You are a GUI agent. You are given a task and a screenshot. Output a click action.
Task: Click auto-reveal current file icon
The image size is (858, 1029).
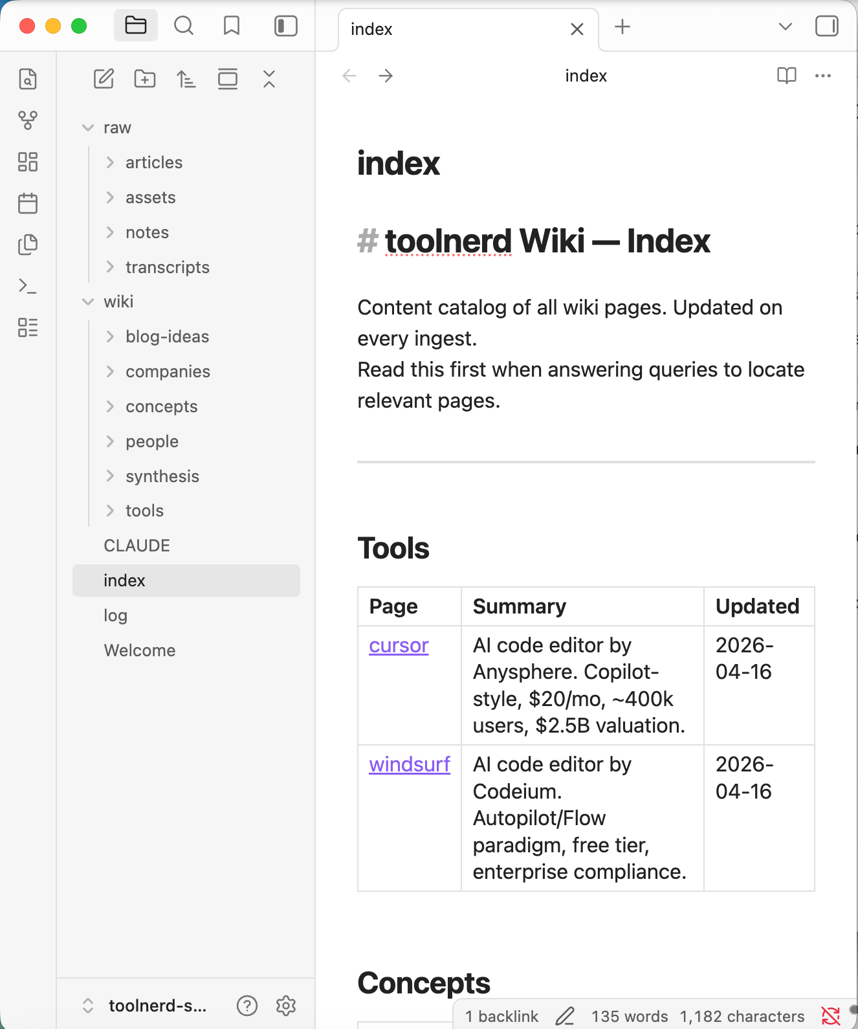pos(228,79)
